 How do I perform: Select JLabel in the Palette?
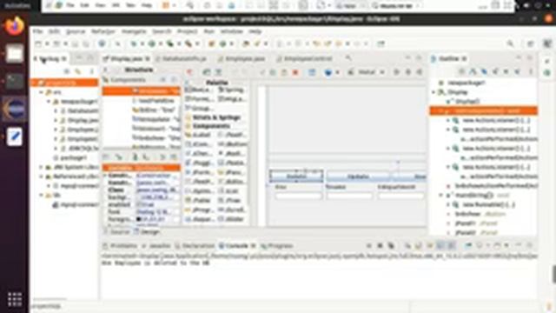tap(199, 135)
